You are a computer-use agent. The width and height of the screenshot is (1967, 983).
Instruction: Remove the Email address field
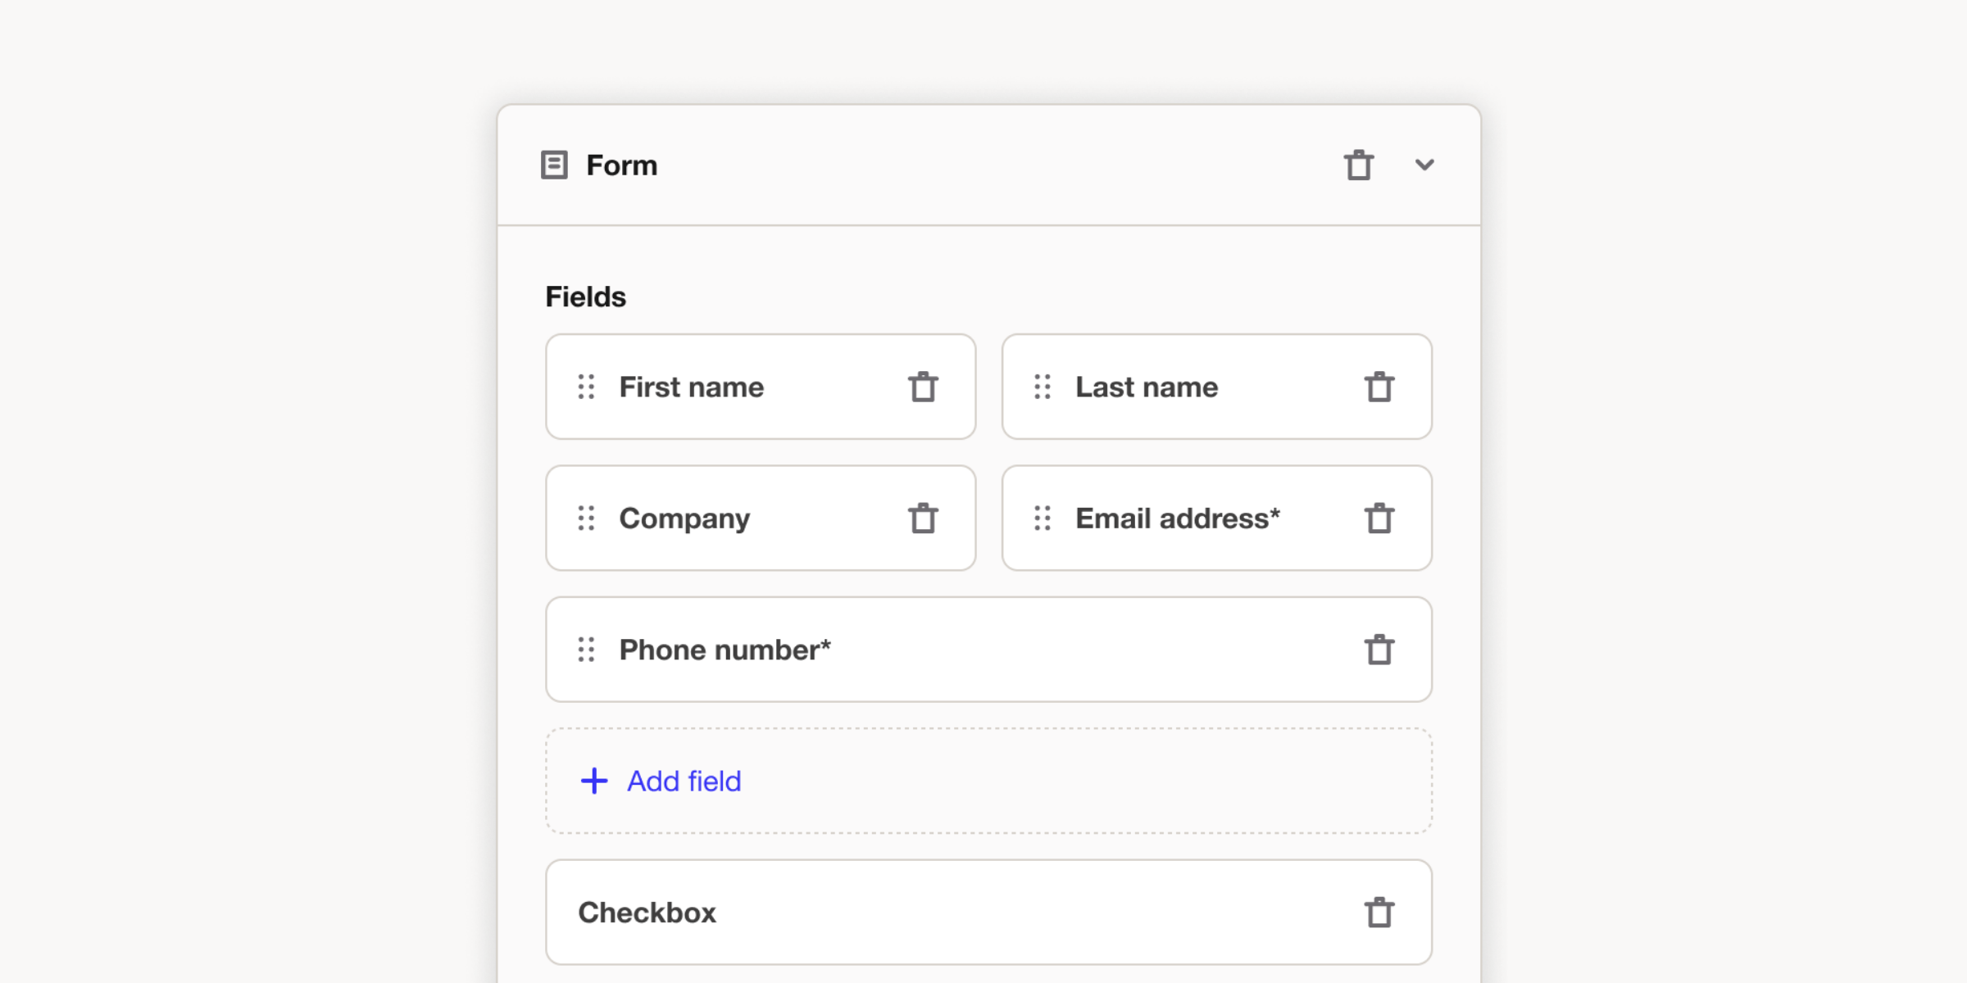click(1379, 518)
